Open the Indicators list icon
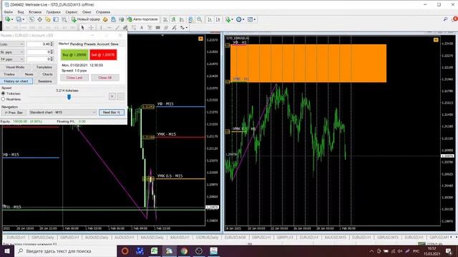Screen dimensions: 458x257 click(x=228, y=19)
